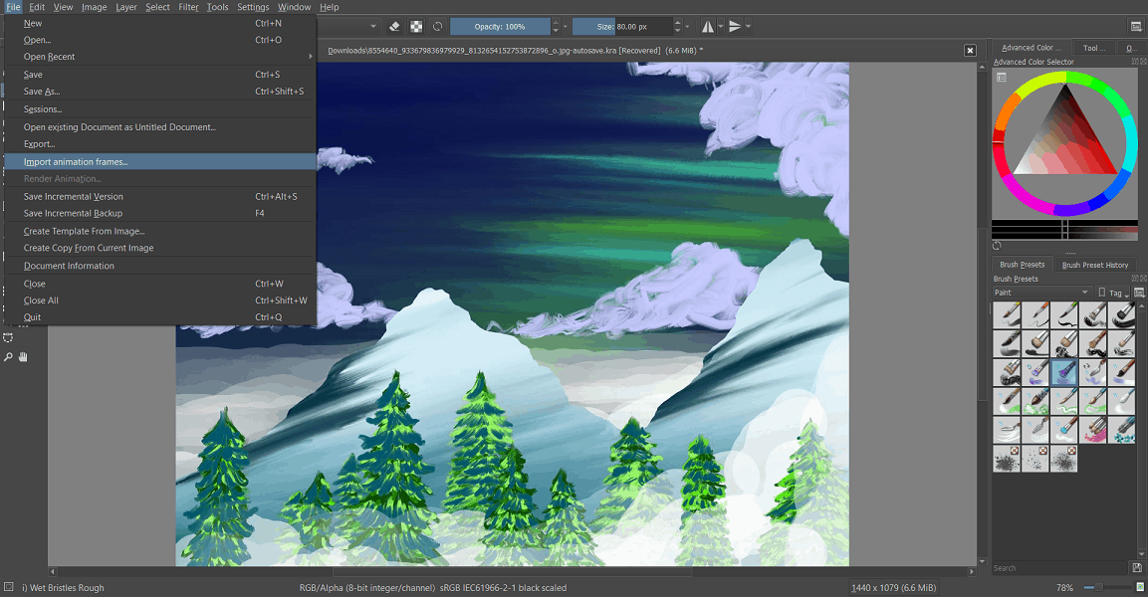1148x597 pixels.
Task: Select the Zoom tool in toolbox
Action: 8,357
